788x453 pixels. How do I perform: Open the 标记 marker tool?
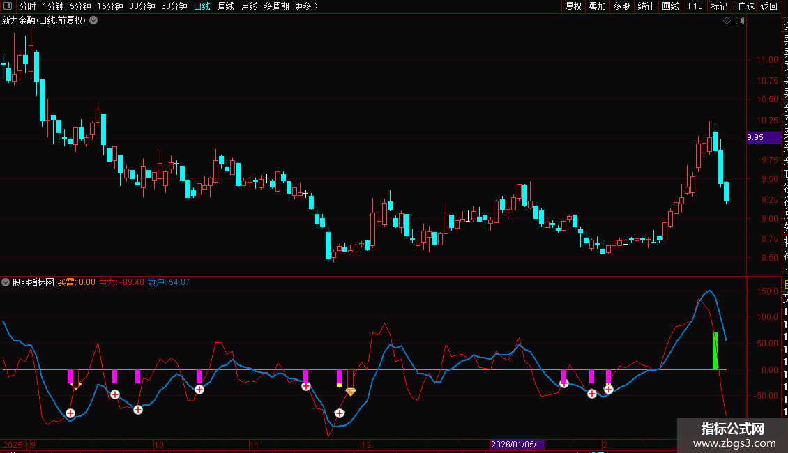[x=718, y=6]
